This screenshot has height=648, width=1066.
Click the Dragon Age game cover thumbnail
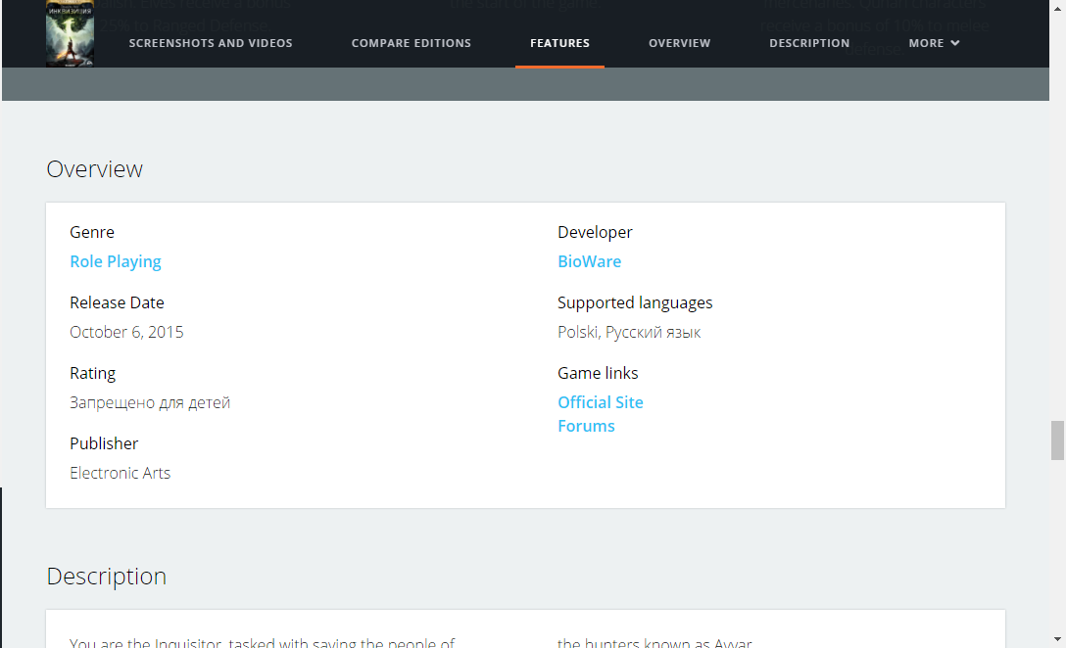point(70,33)
